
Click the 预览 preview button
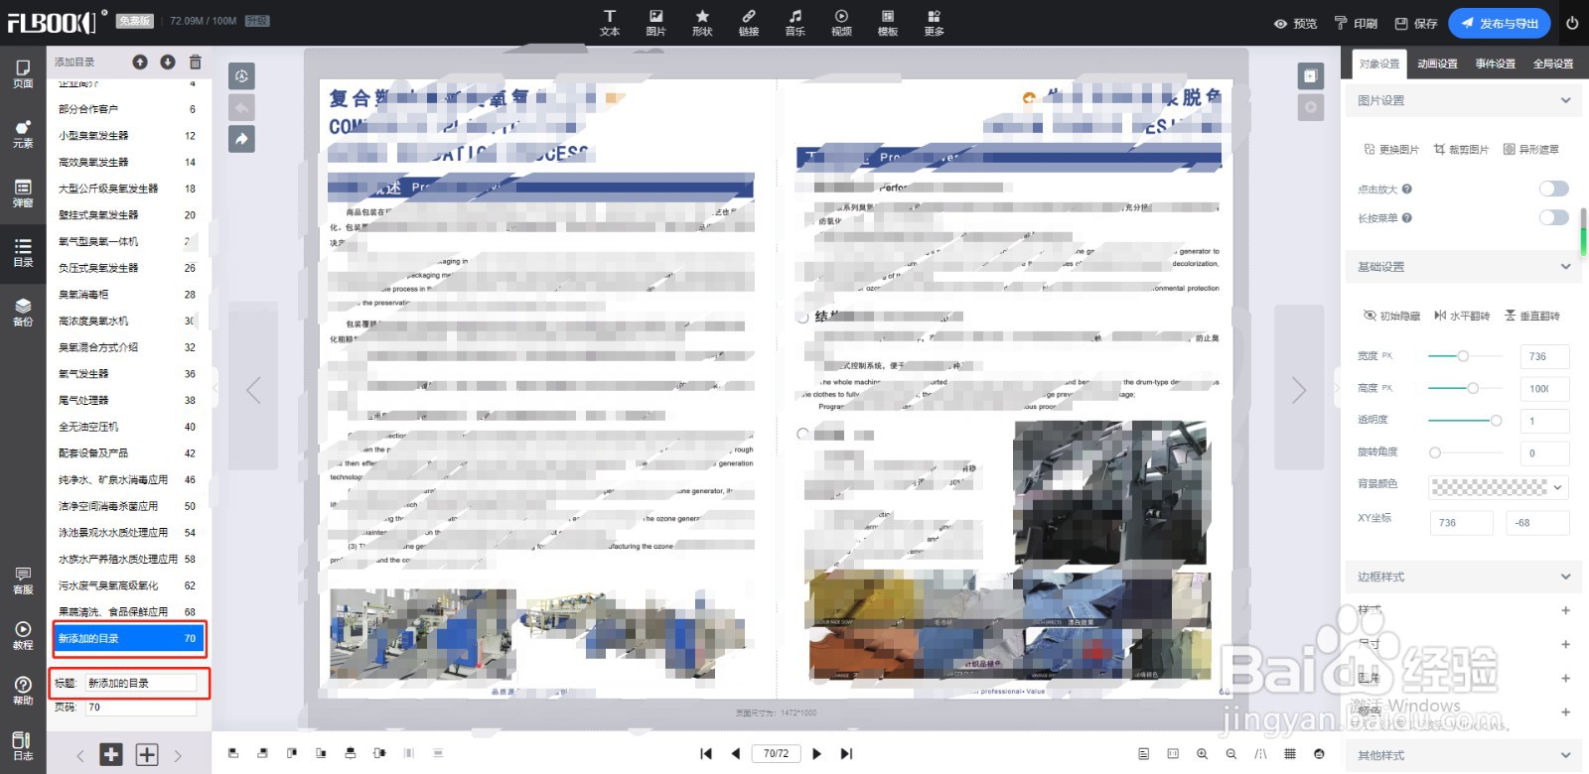(x=1295, y=23)
